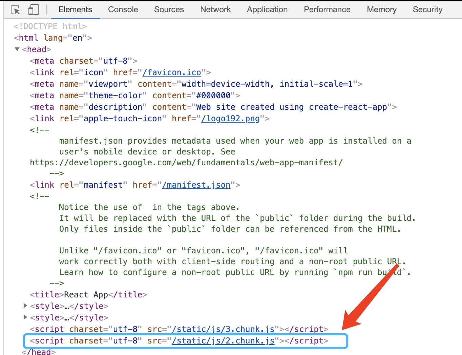Follow the /logo192.png link

[x=230, y=119]
